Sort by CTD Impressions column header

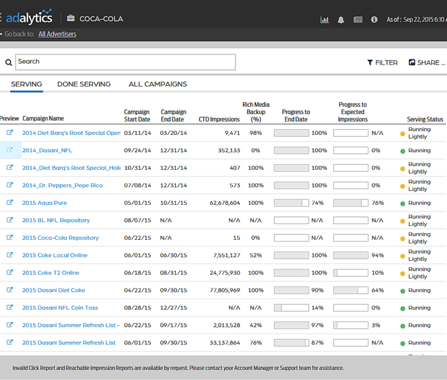coord(219,119)
